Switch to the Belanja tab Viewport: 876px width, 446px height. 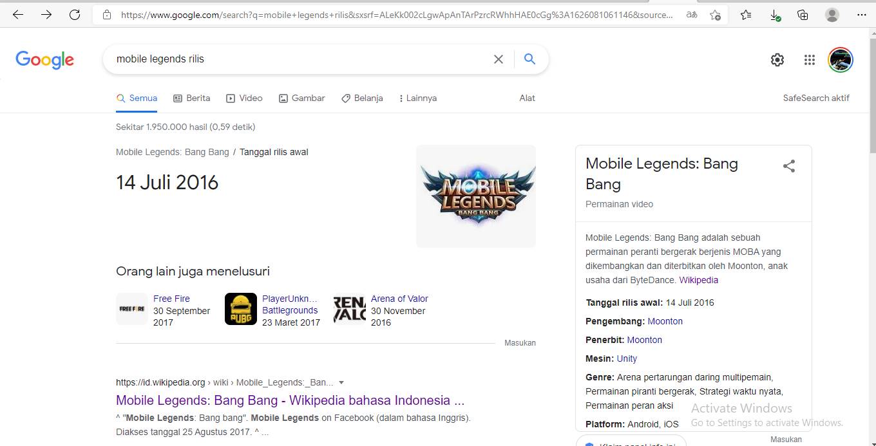tap(362, 98)
